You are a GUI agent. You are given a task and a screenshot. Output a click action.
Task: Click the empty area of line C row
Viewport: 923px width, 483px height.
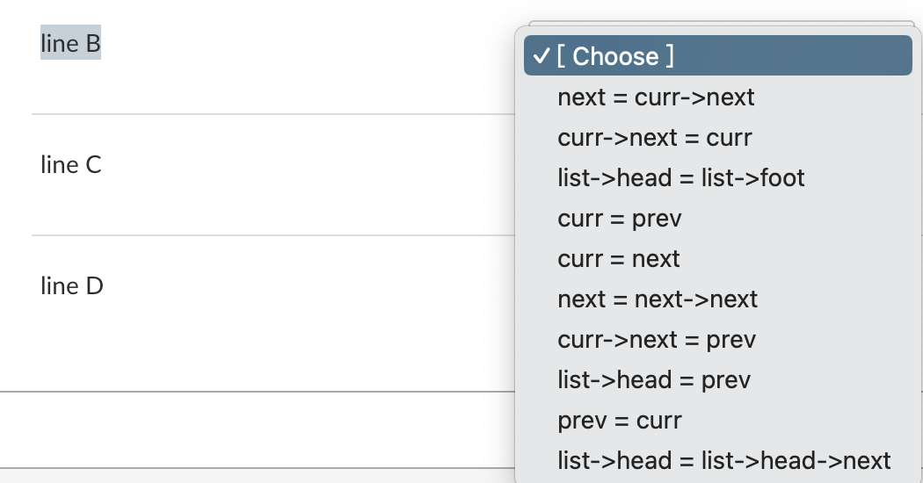coord(306,175)
